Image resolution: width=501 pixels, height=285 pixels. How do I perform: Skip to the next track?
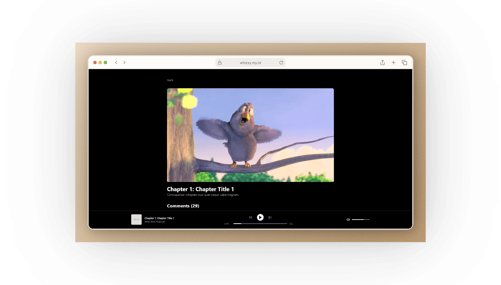pos(270,217)
